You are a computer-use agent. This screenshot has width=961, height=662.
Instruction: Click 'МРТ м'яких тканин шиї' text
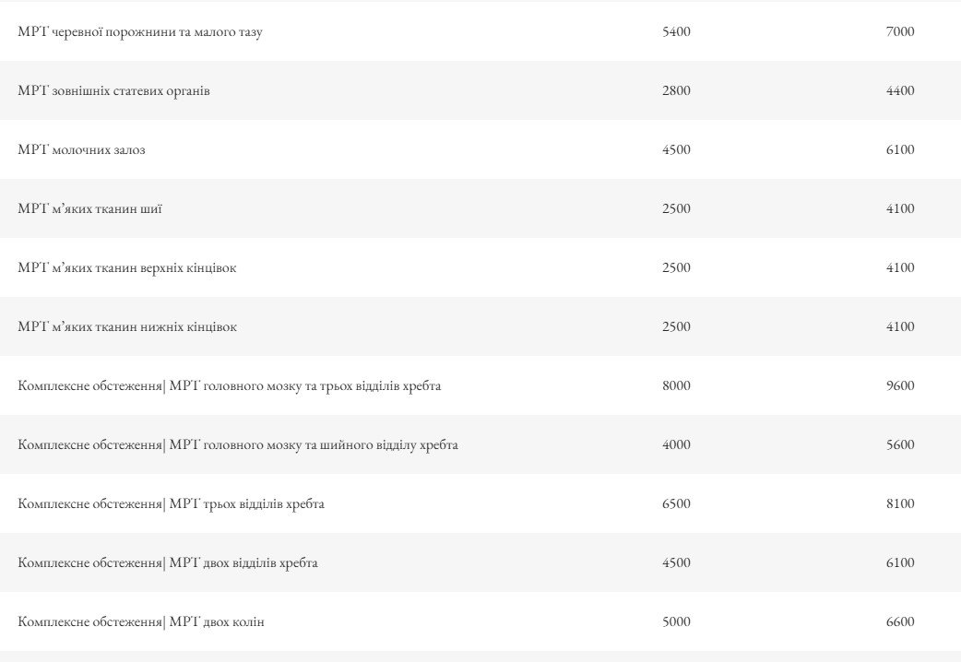tap(89, 209)
